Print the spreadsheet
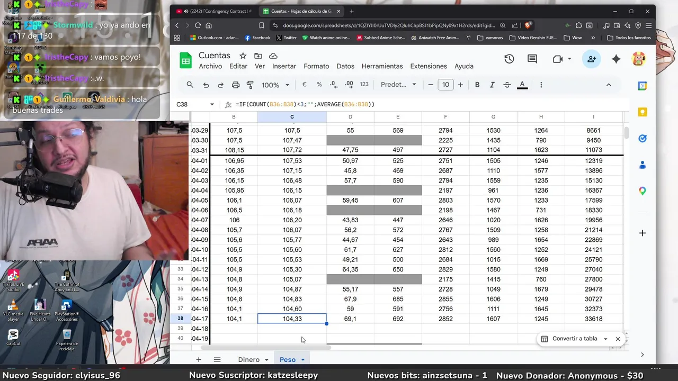The width and height of the screenshot is (678, 381). pos(236,85)
